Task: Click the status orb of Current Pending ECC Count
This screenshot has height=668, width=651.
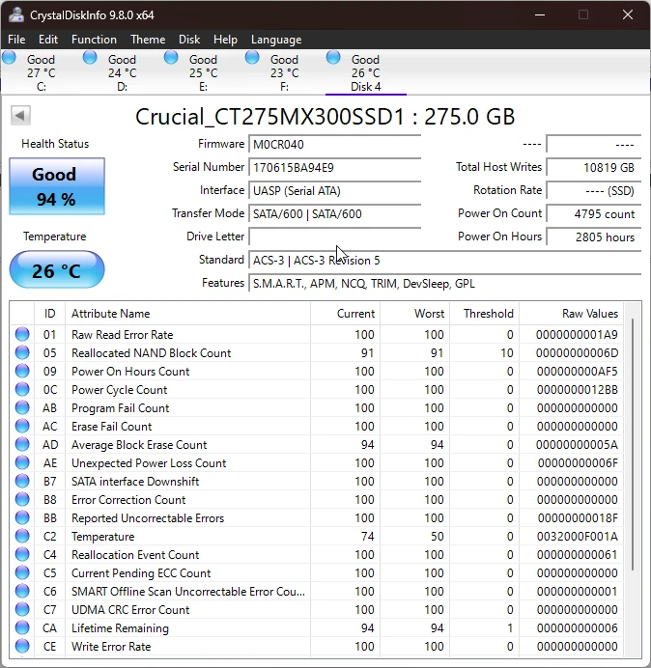Action: tap(22, 572)
